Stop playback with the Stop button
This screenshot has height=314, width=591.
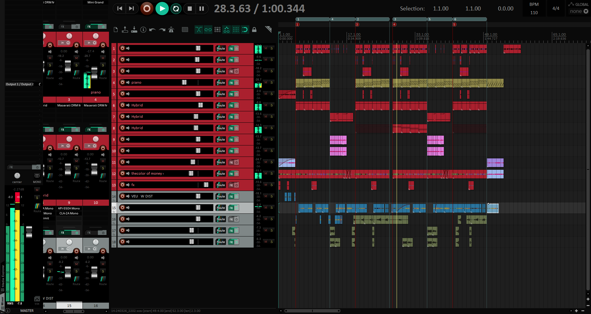(x=190, y=9)
